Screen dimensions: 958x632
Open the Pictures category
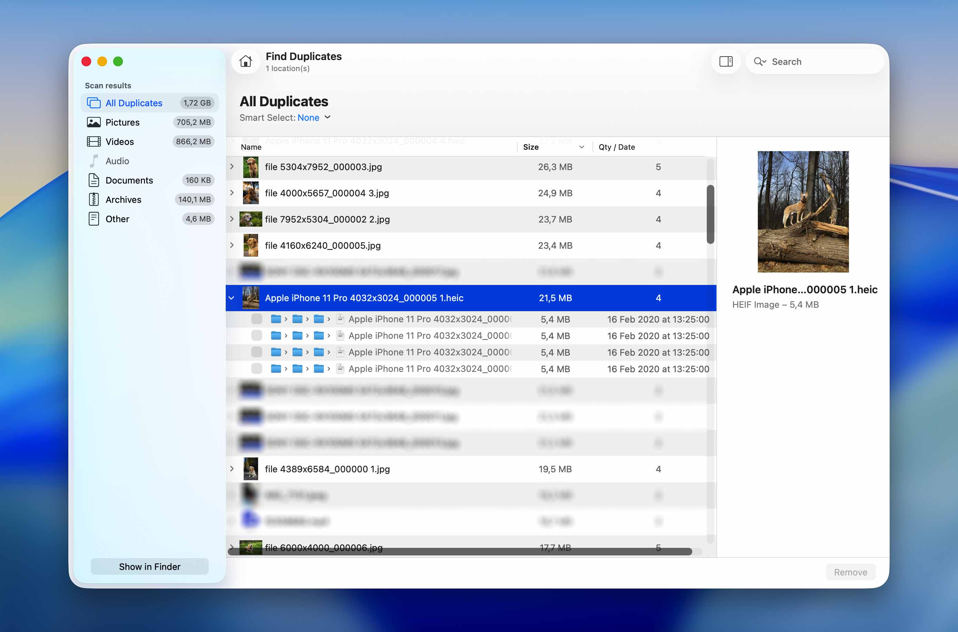(149, 122)
